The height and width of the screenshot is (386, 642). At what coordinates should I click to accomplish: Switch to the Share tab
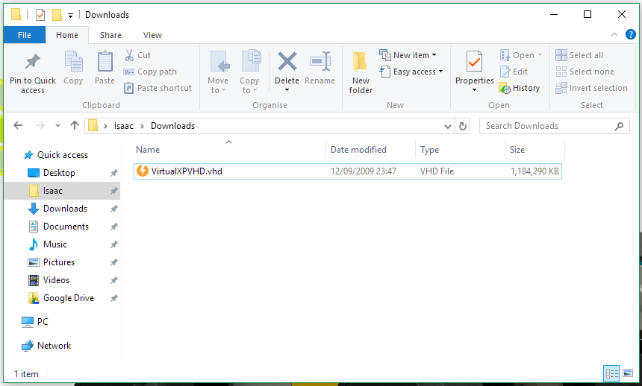tap(110, 35)
